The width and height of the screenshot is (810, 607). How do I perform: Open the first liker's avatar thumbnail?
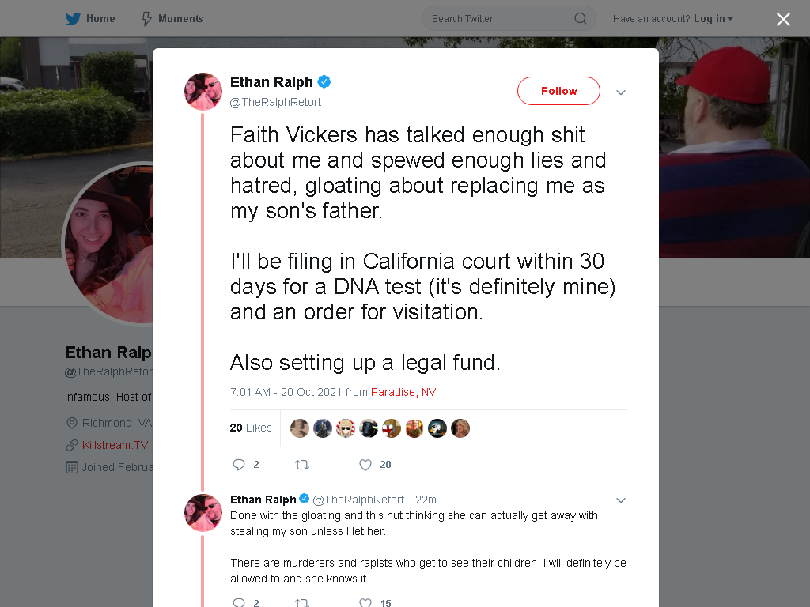click(300, 428)
